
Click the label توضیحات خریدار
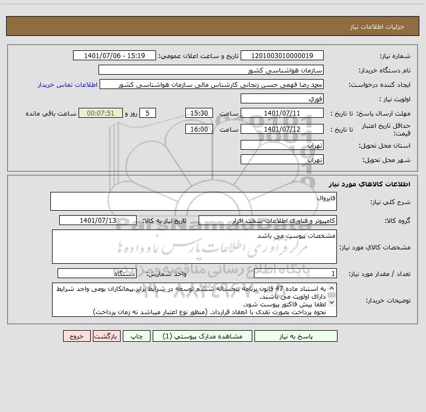pos(388,300)
